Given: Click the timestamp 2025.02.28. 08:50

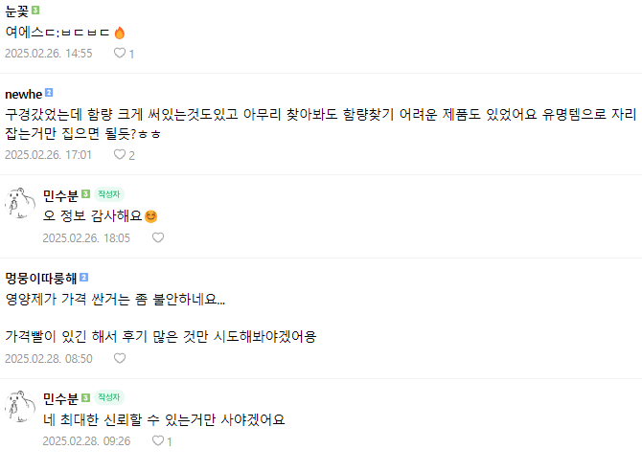Looking at the screenshot, I should 48,358.
